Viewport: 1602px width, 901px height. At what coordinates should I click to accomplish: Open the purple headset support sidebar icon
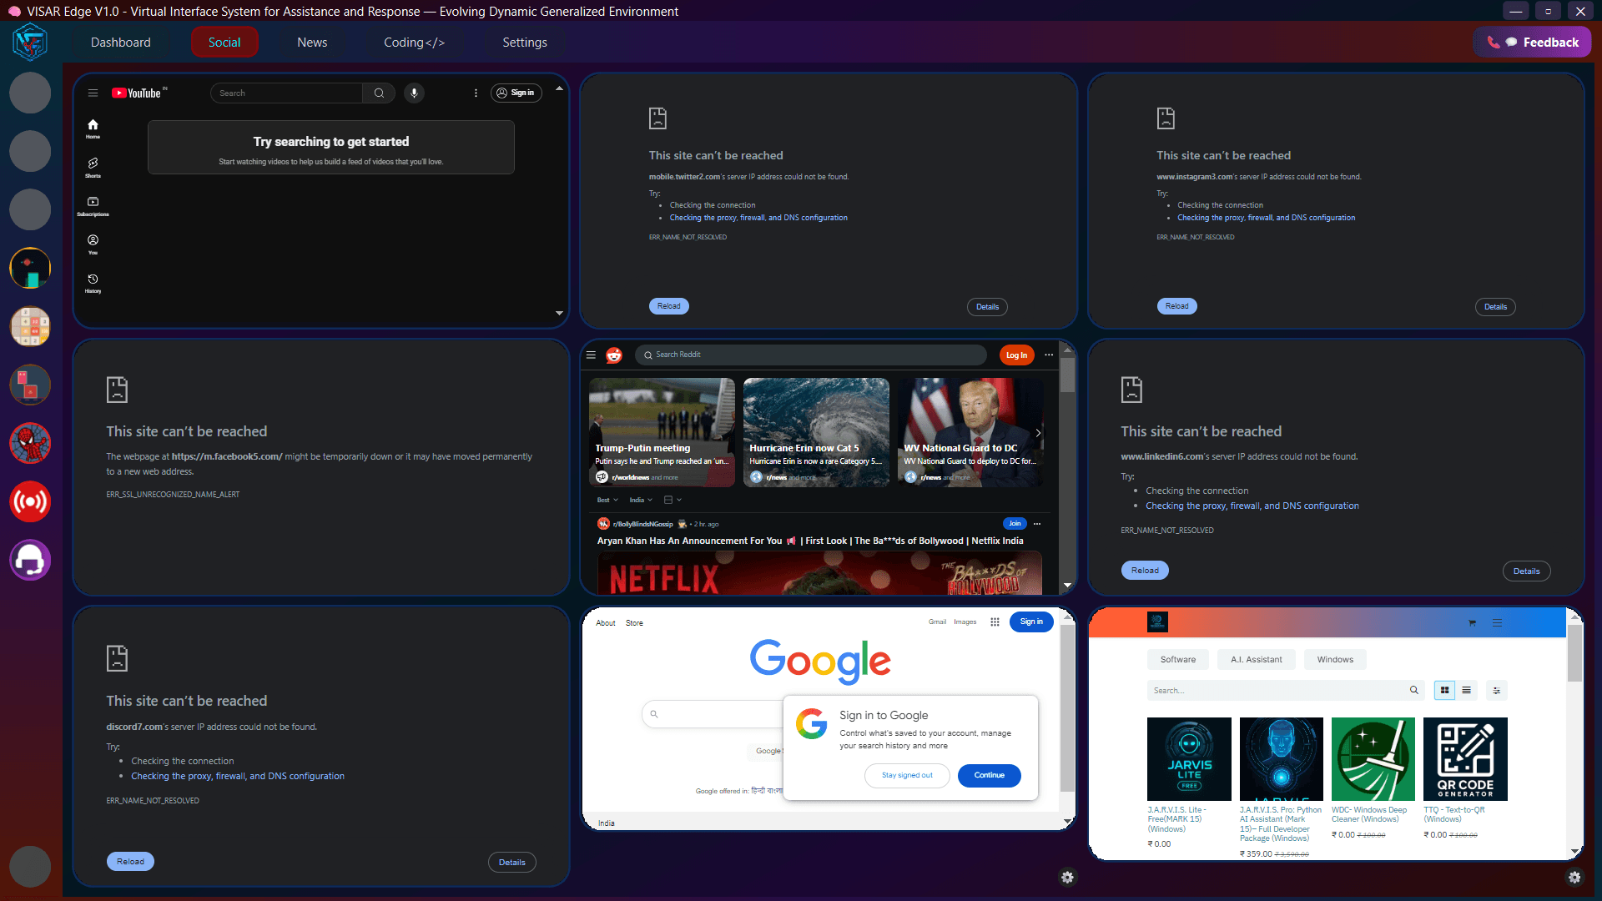pos(30,560)
